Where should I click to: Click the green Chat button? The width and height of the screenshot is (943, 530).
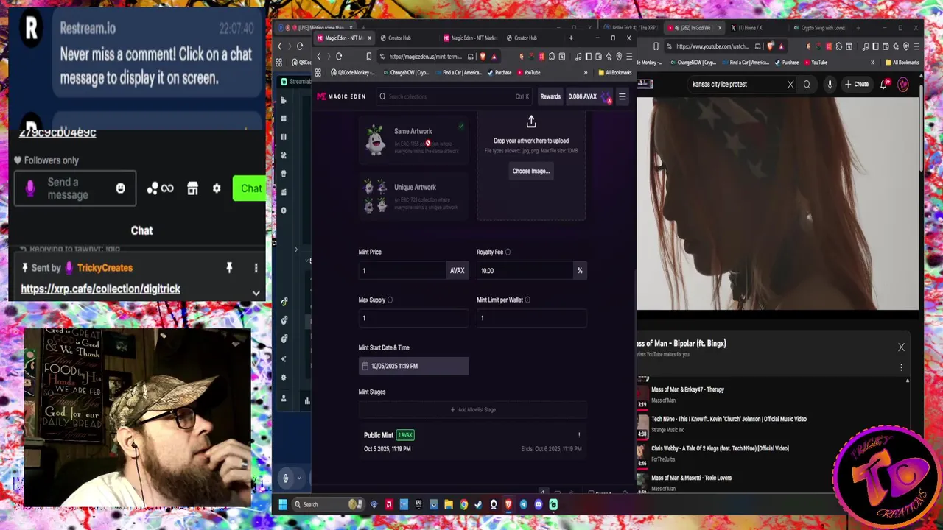click(x=250, y=188)
